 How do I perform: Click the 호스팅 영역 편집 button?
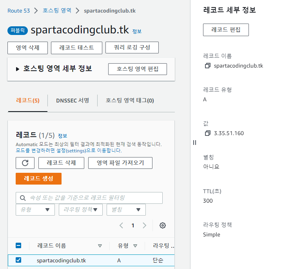pos(138,69)
